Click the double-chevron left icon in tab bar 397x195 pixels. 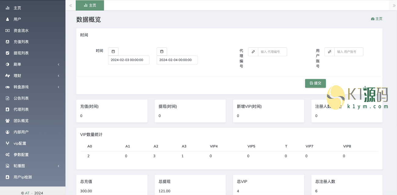point(71,6)
